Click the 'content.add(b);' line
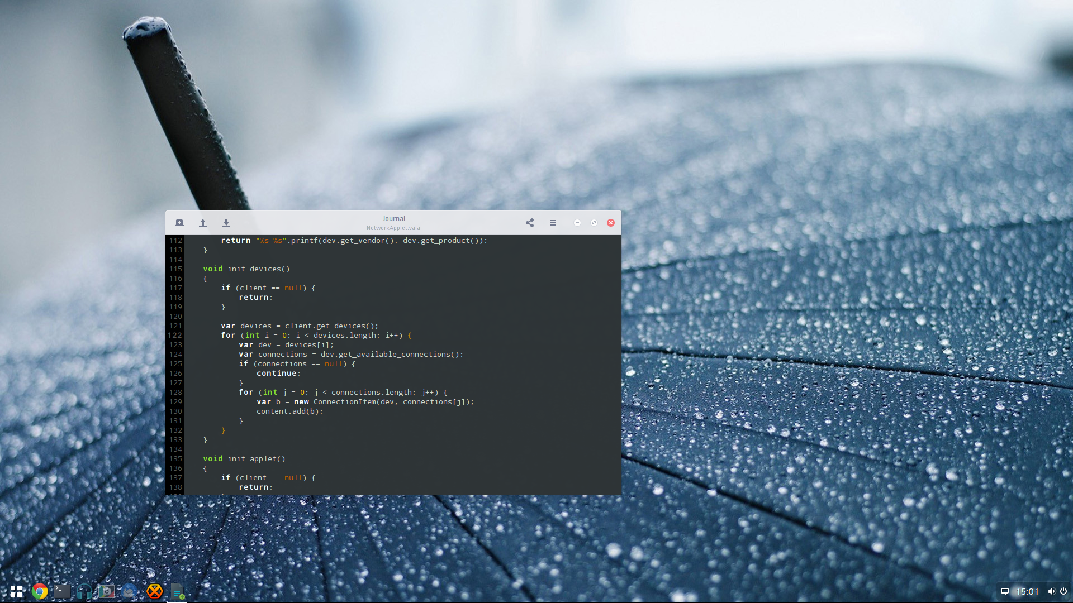The image size is (1073, 603). pos(289,411)
